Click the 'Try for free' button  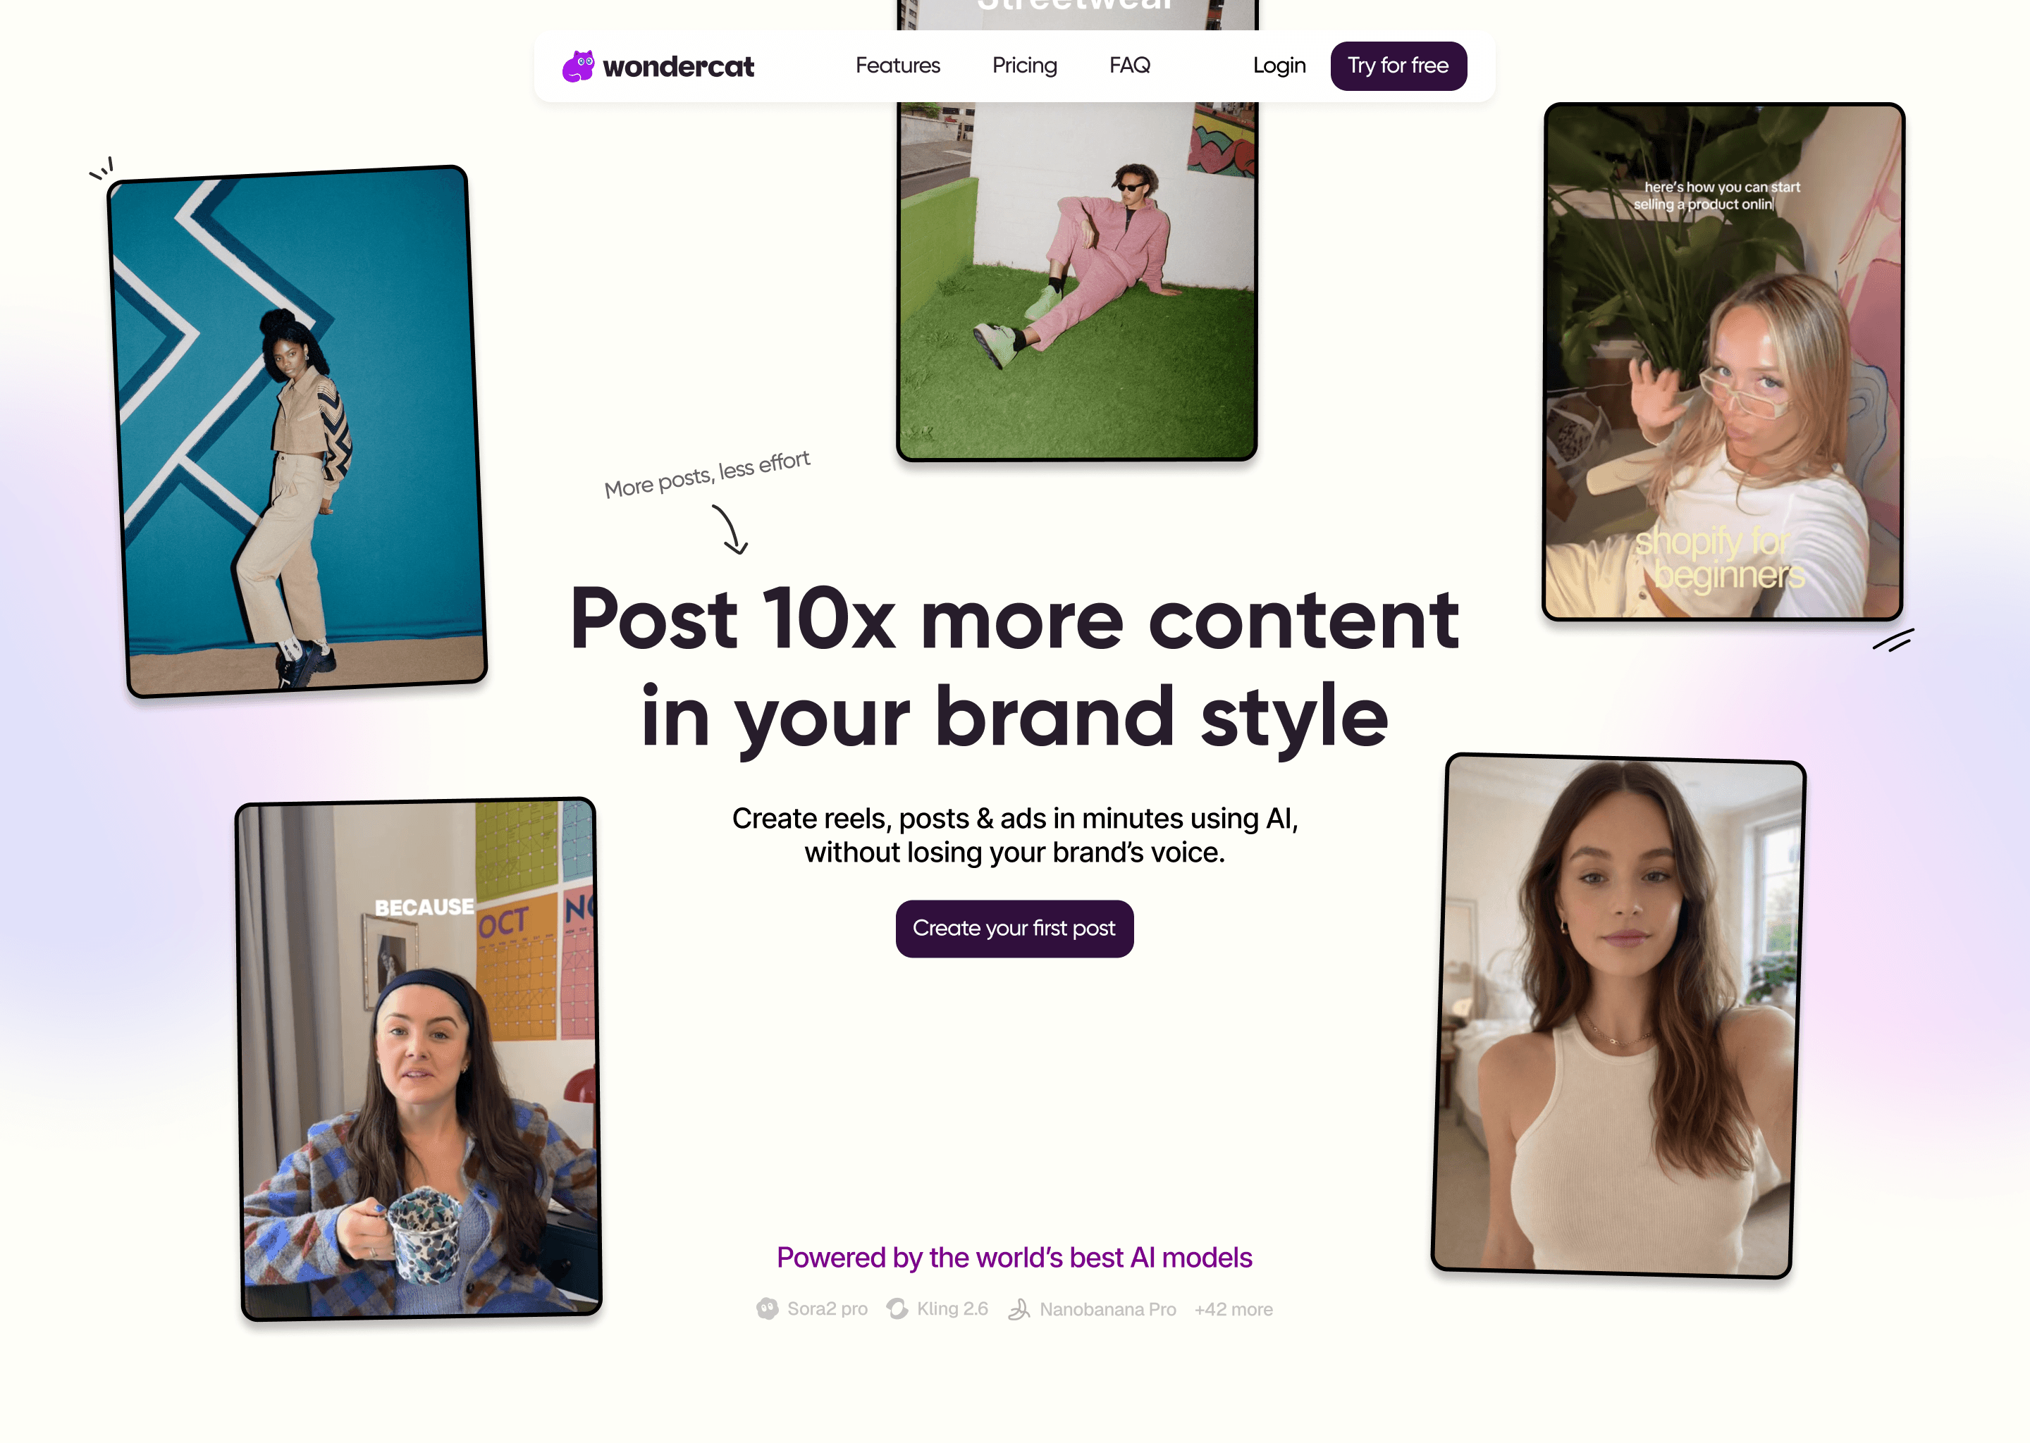(x=1398, y=66)
